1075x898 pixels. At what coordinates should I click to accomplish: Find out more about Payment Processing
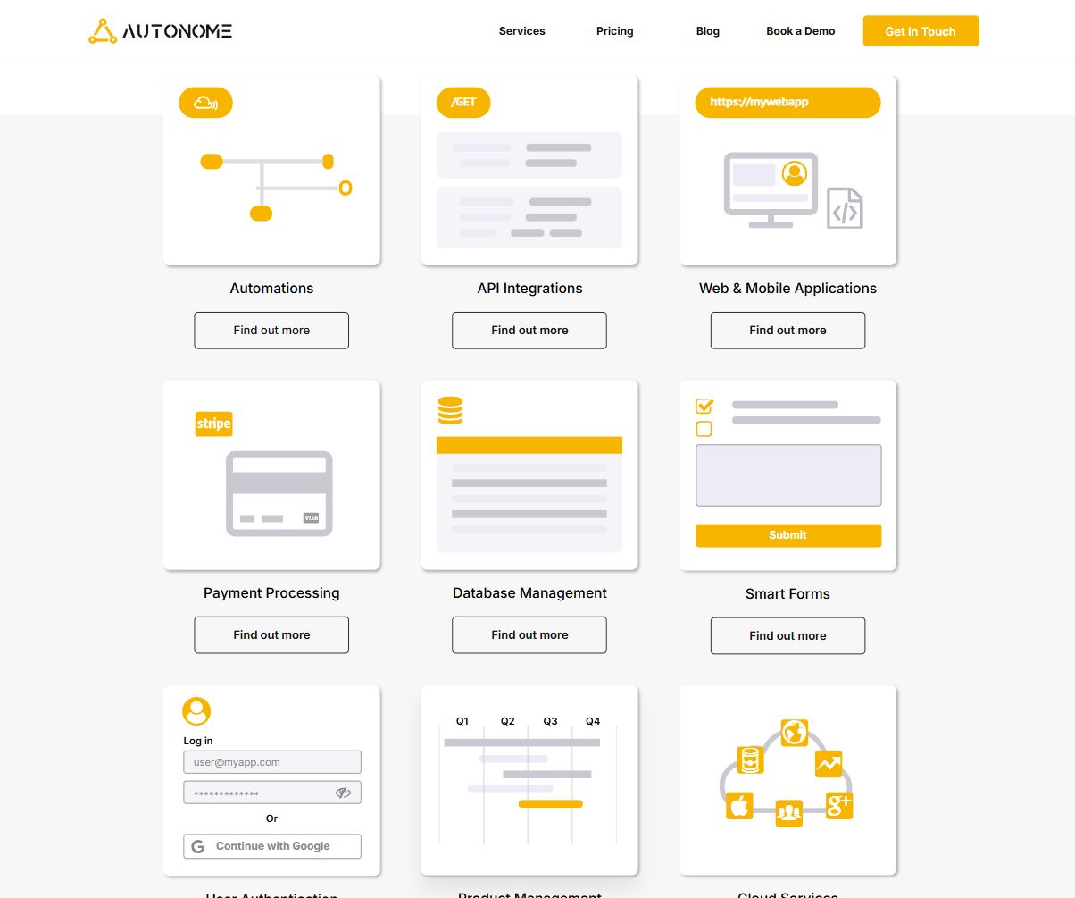tap(271, 635)
